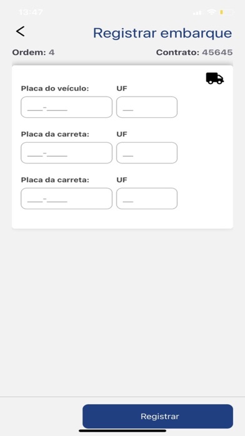This screenshot has height=436, width=245.
Task: Focus the Placa do veículo input field
Action: [x=67, y=107]
